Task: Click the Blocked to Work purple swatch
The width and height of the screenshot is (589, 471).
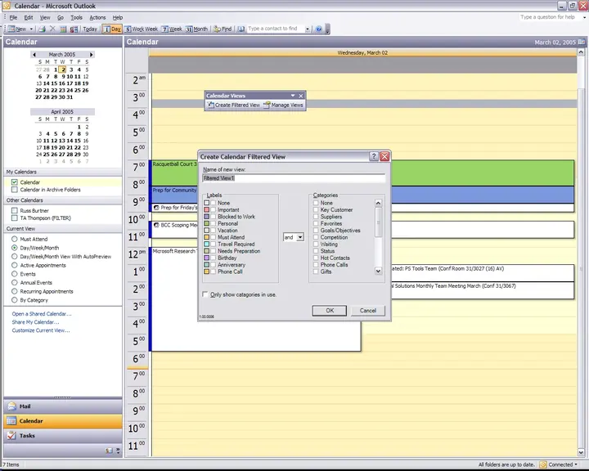Action: pos(207,217)
